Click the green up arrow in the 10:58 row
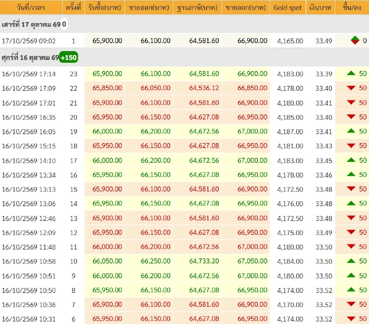The width and height of the screenshot is (369, 324). pyautogui.click(x=351, y=261)
